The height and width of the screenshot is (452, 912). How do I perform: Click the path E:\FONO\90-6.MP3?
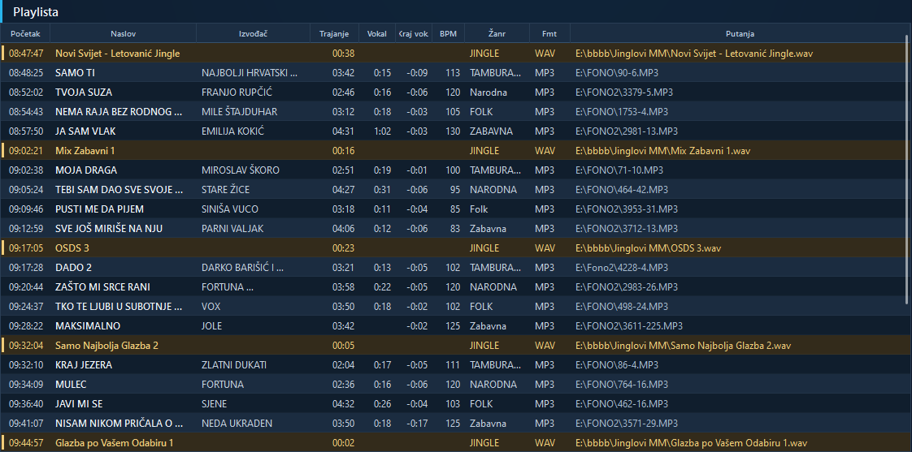click(616, 72)
